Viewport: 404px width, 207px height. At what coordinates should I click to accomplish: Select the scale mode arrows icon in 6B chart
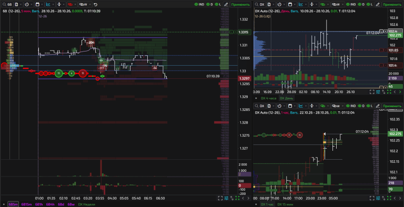(59, 4)
